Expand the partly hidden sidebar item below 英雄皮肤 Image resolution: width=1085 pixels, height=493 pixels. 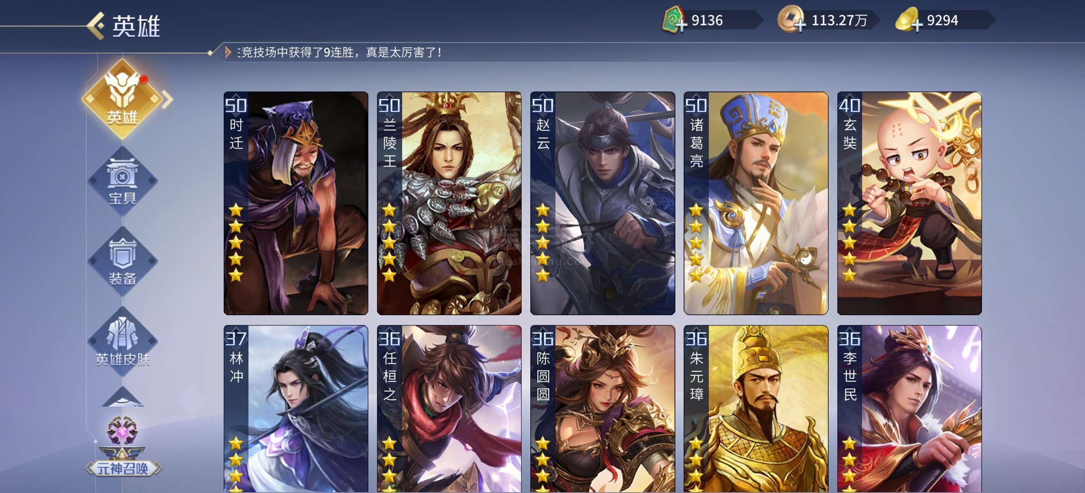click(122, 397)
